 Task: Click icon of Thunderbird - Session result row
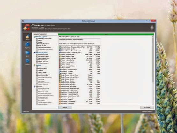coord(60,73)
